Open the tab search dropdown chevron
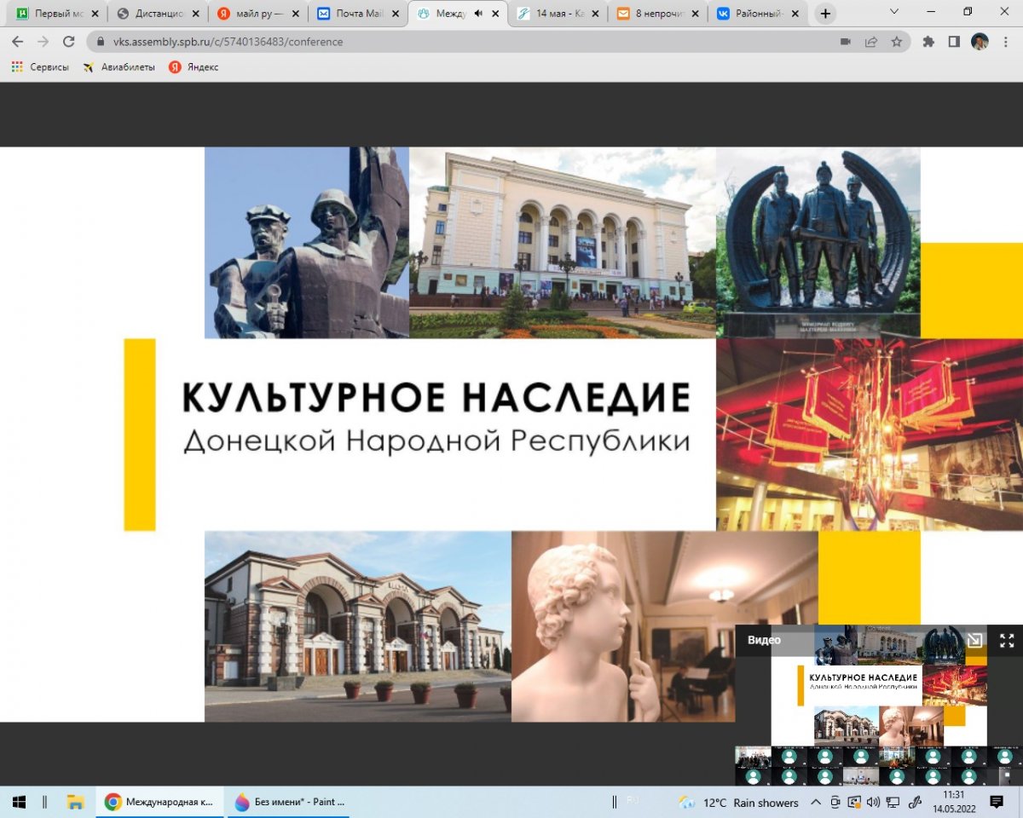The width and height of the screenshot is (1023, 818). [x=893, y=12]
